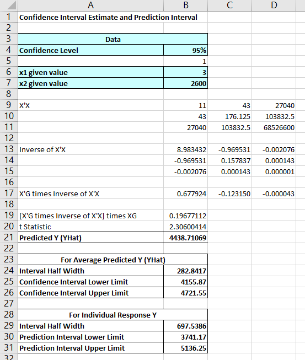
Task: Select cell with value 0.677924
Action: point(185,194)
